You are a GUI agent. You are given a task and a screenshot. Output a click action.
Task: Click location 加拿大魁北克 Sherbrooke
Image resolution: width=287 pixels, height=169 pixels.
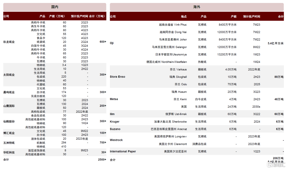point(170,122)
